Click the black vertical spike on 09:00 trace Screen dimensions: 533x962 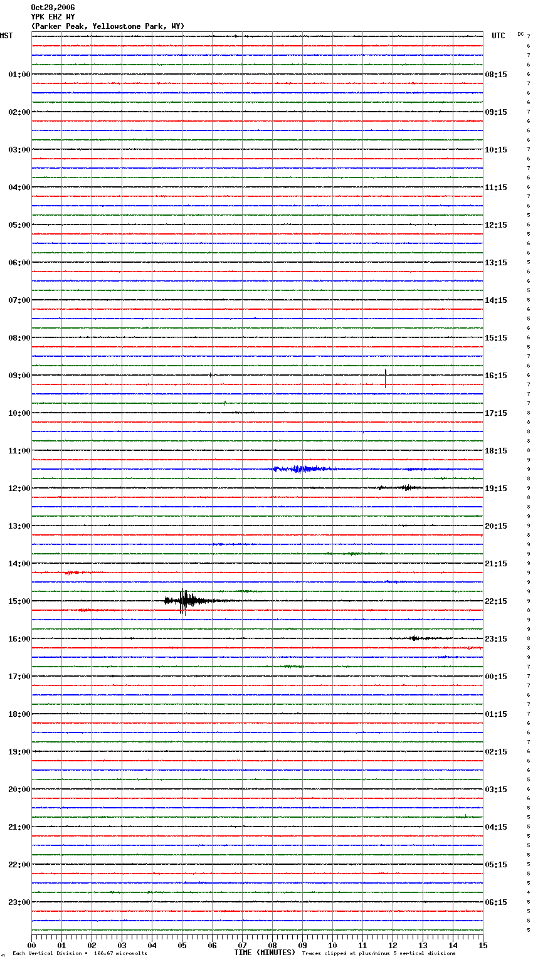pyautogui.click(x=385, y=379)
